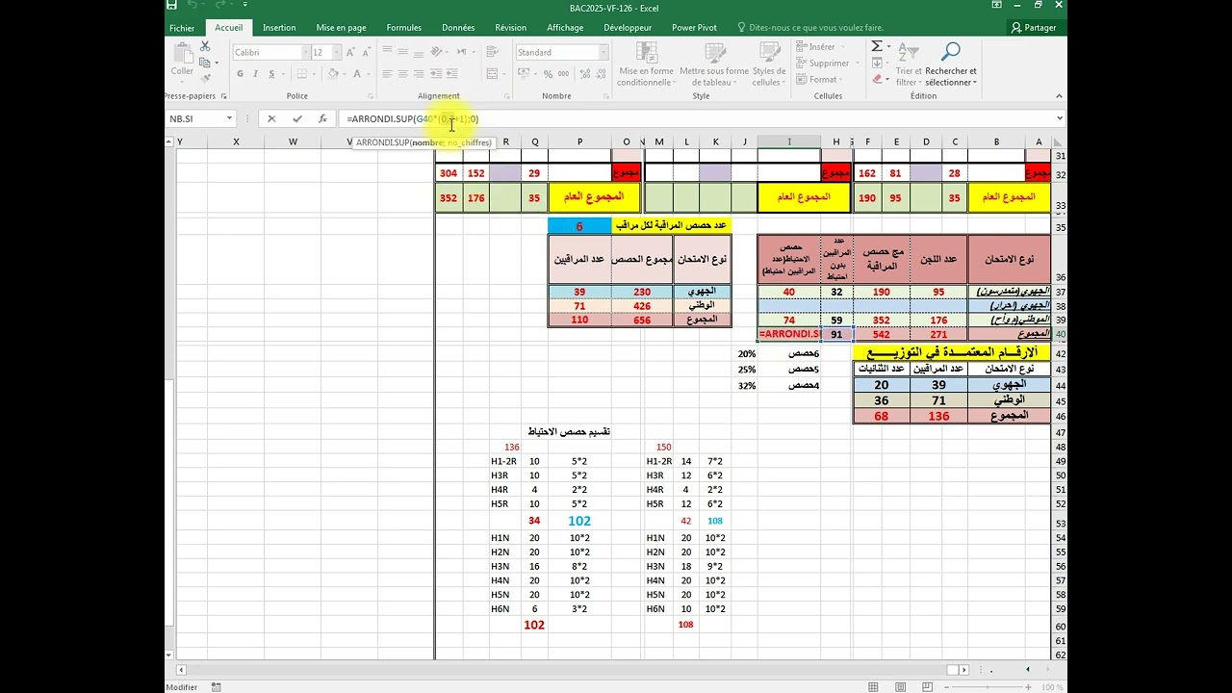
Task: Confirm formula with checkmark button
Action: pos(297,118)
